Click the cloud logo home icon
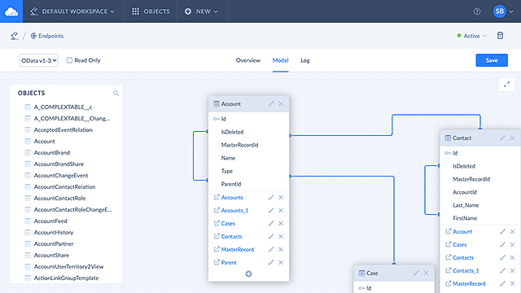Image resolution: width=521 pixels, height=293 pixels. [x=11, y=11]
